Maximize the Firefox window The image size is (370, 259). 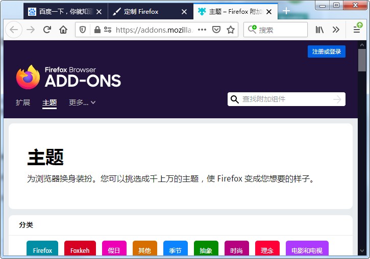[x=336, y=5]
